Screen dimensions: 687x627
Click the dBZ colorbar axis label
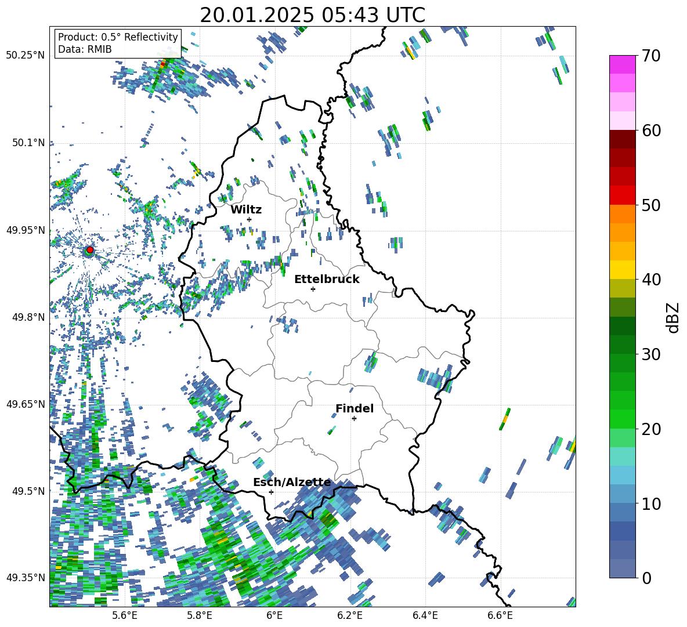(674, 317)
